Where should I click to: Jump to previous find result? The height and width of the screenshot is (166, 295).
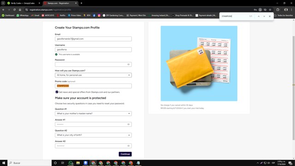[x=259, y=17]
